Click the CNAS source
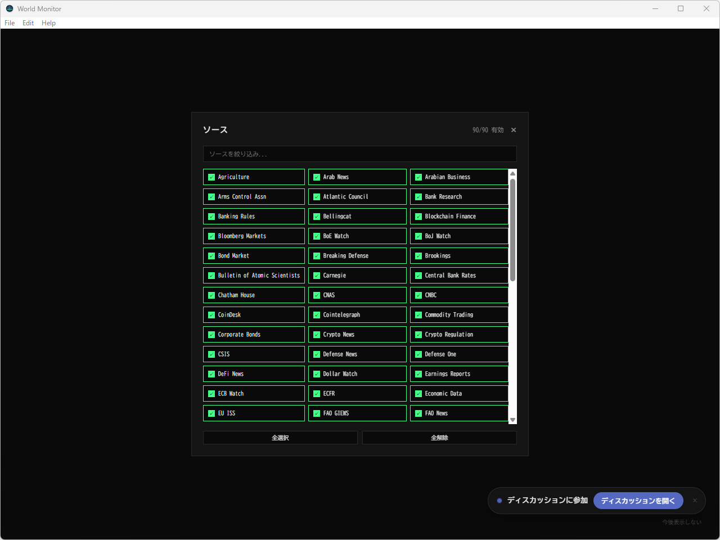The width and height of the screenshot is (720, 540). tap(357, 295)
